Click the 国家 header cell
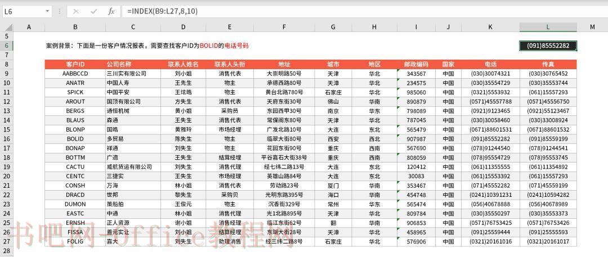Viewport: 608px width, 257px height. [448, 64]
